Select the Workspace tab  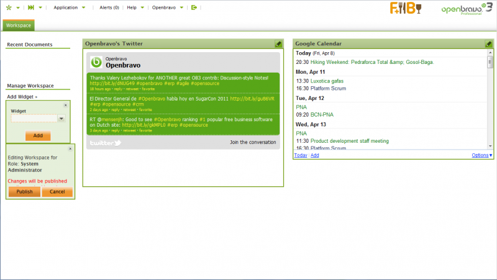tap(19, 25)
